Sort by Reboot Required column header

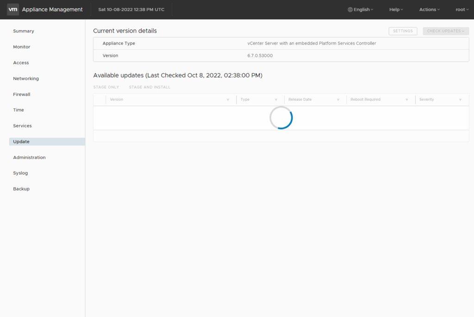click(366, 100)
